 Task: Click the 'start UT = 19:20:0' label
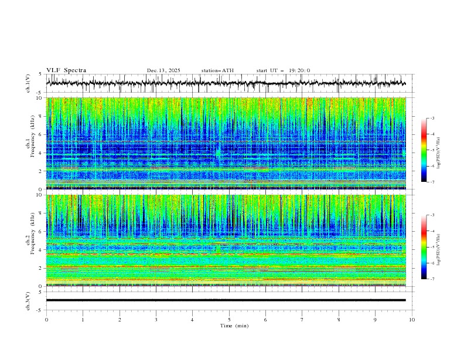tap(283, 70)
